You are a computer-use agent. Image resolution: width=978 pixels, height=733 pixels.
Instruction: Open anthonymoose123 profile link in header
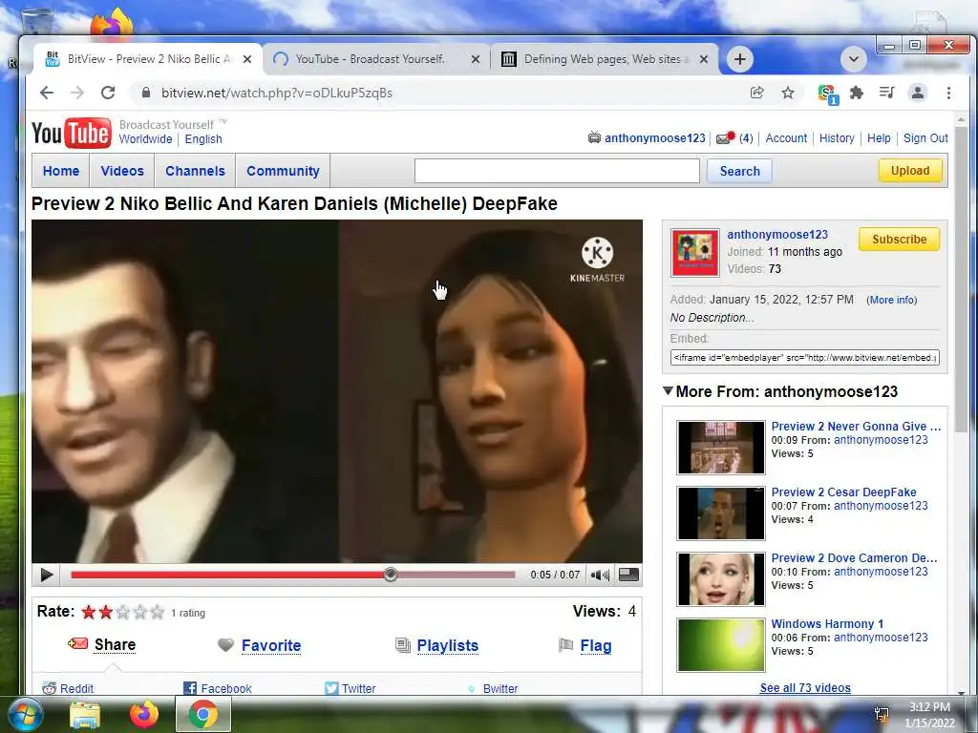click(x=655, y=138)
